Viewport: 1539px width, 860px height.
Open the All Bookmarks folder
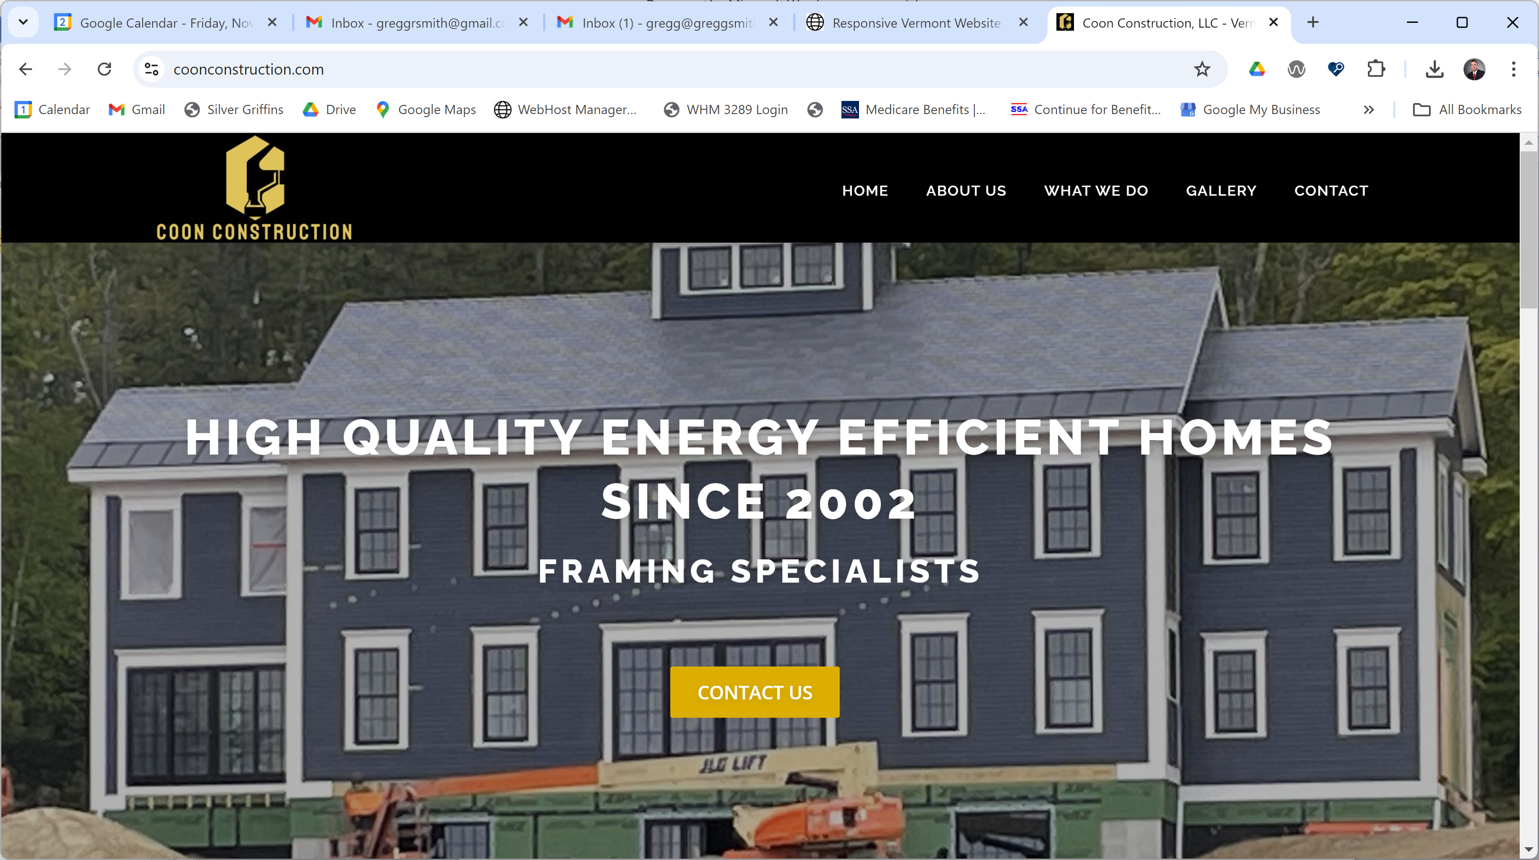coord(1467,109)
